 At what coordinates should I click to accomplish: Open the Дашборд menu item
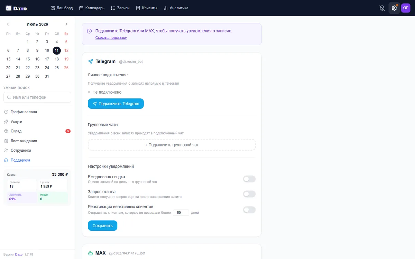(x=62, y=8)
